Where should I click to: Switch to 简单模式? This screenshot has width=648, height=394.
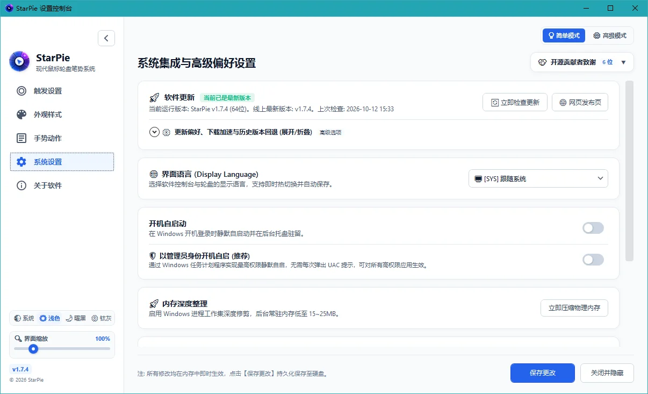[564, 35]
